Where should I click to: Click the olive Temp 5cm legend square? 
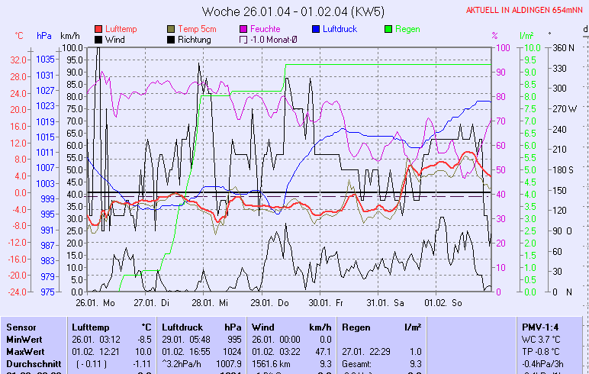coord(171,29)
